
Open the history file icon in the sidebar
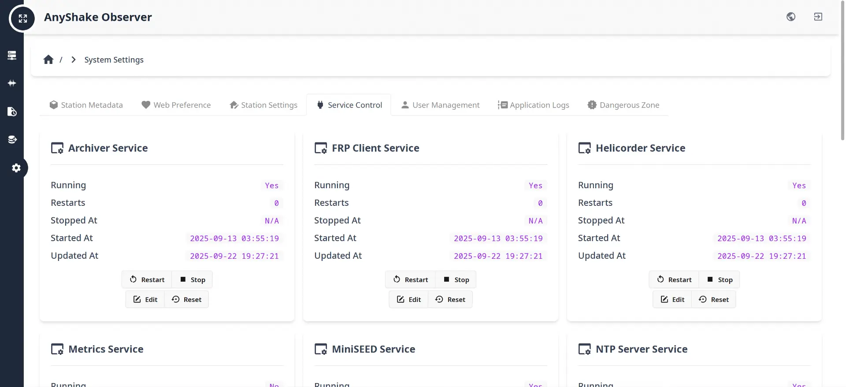12,112
